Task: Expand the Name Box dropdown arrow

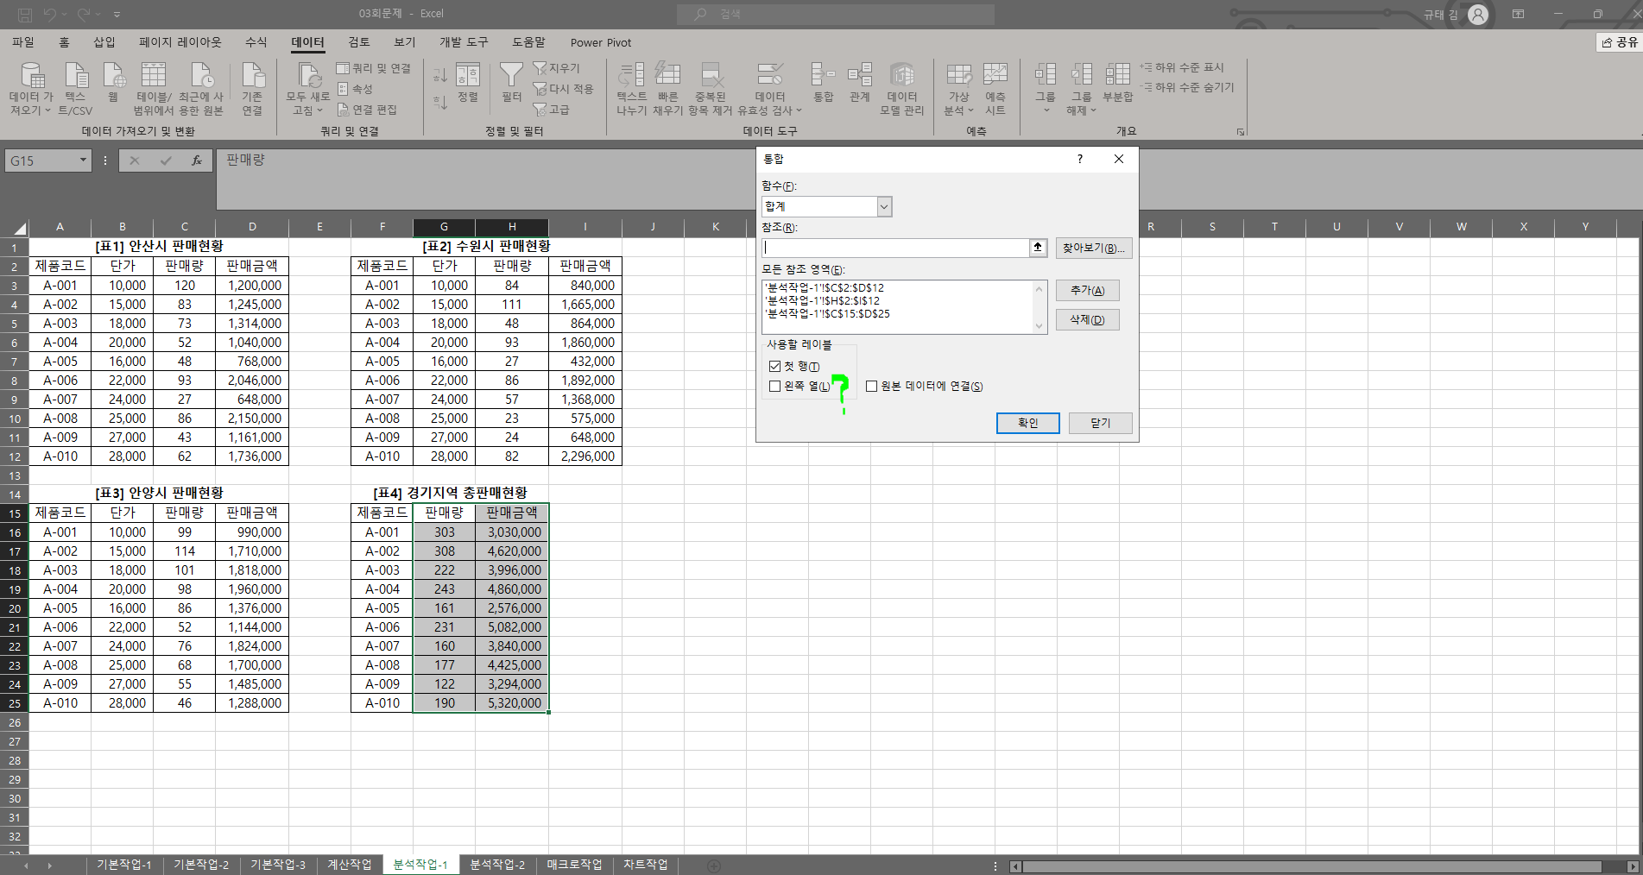Action: point(83,161)
